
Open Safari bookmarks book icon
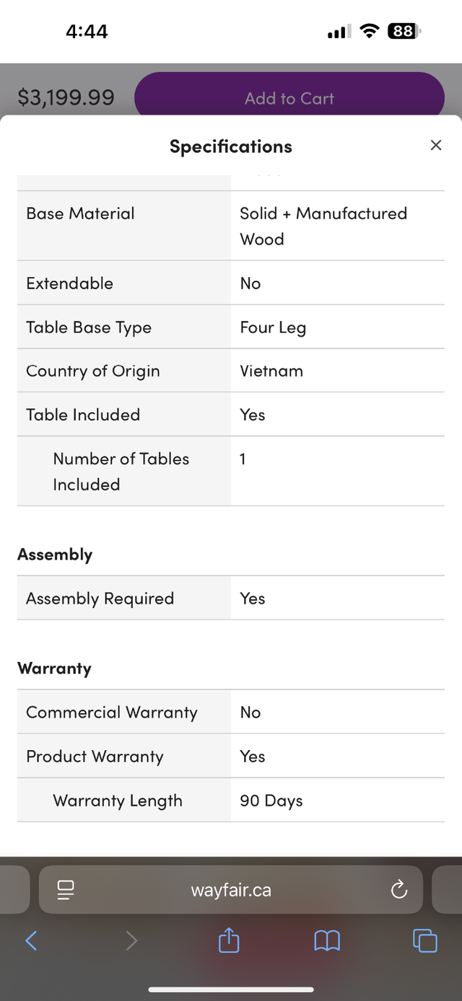click(327, 940)
